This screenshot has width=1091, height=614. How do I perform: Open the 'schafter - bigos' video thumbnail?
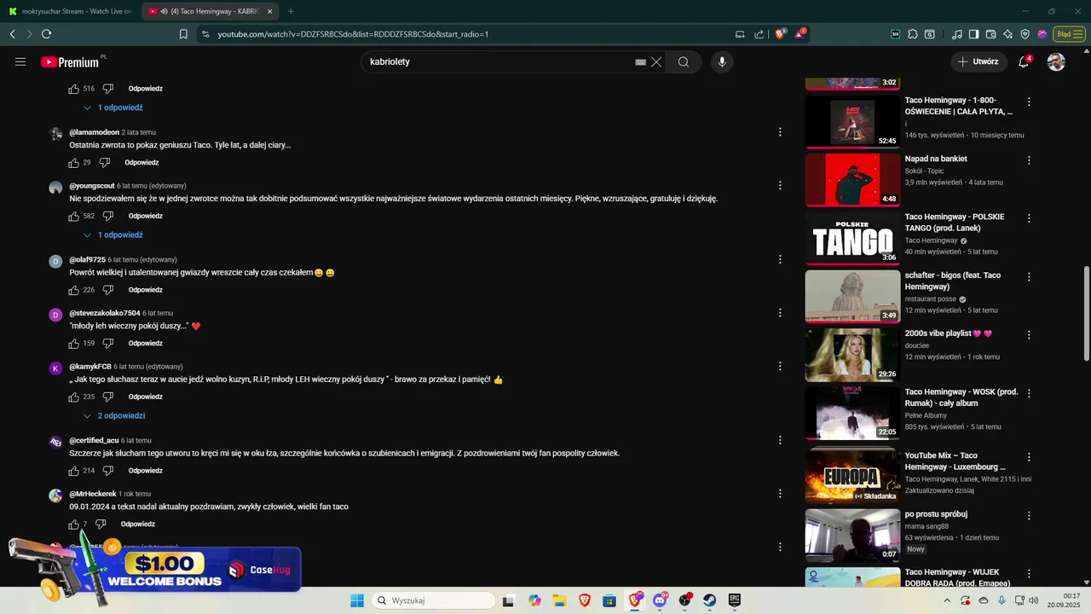pyautogui.click(x=852, y=297)
